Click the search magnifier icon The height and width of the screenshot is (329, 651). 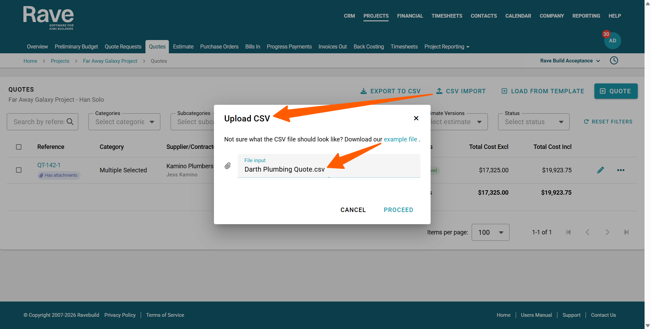point(70,122)
